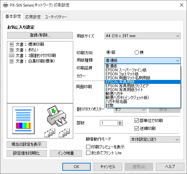The image size is (187, 174).
Task: Open the 用紙サイズ dropdown
Action: [142, 36]
